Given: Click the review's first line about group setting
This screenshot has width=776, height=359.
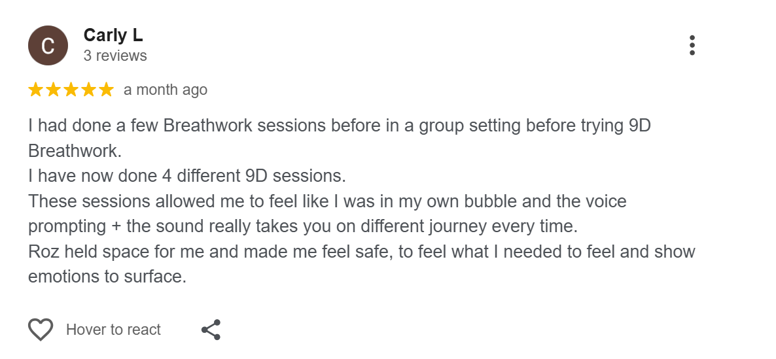Looking at the screenshot, I should (x=339, y=126).
